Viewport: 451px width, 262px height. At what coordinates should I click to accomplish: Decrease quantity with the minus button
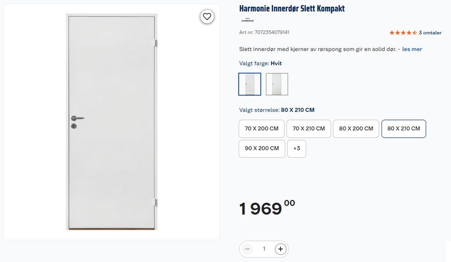coord(248,249)
